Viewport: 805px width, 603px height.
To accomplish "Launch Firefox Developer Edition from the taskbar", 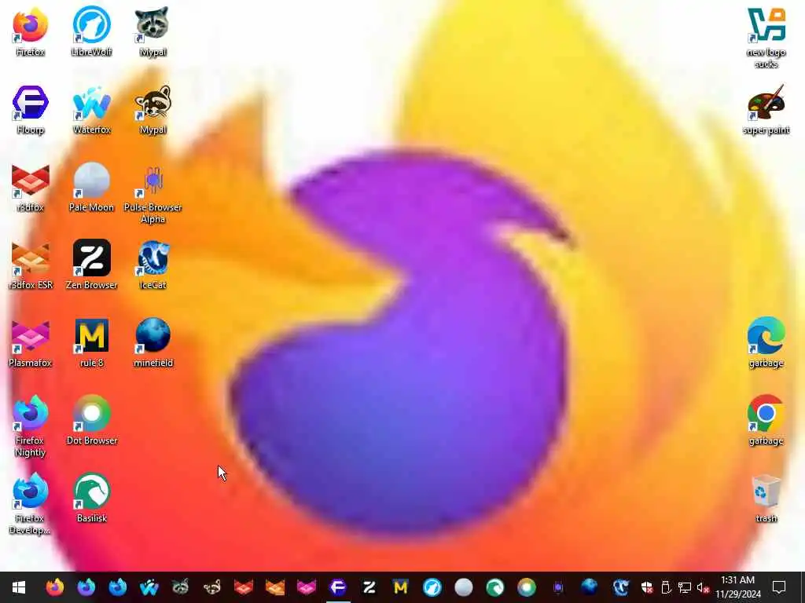I will point(118,587).
